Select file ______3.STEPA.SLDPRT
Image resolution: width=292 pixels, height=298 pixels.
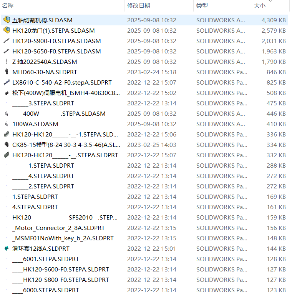click(43, 103)
